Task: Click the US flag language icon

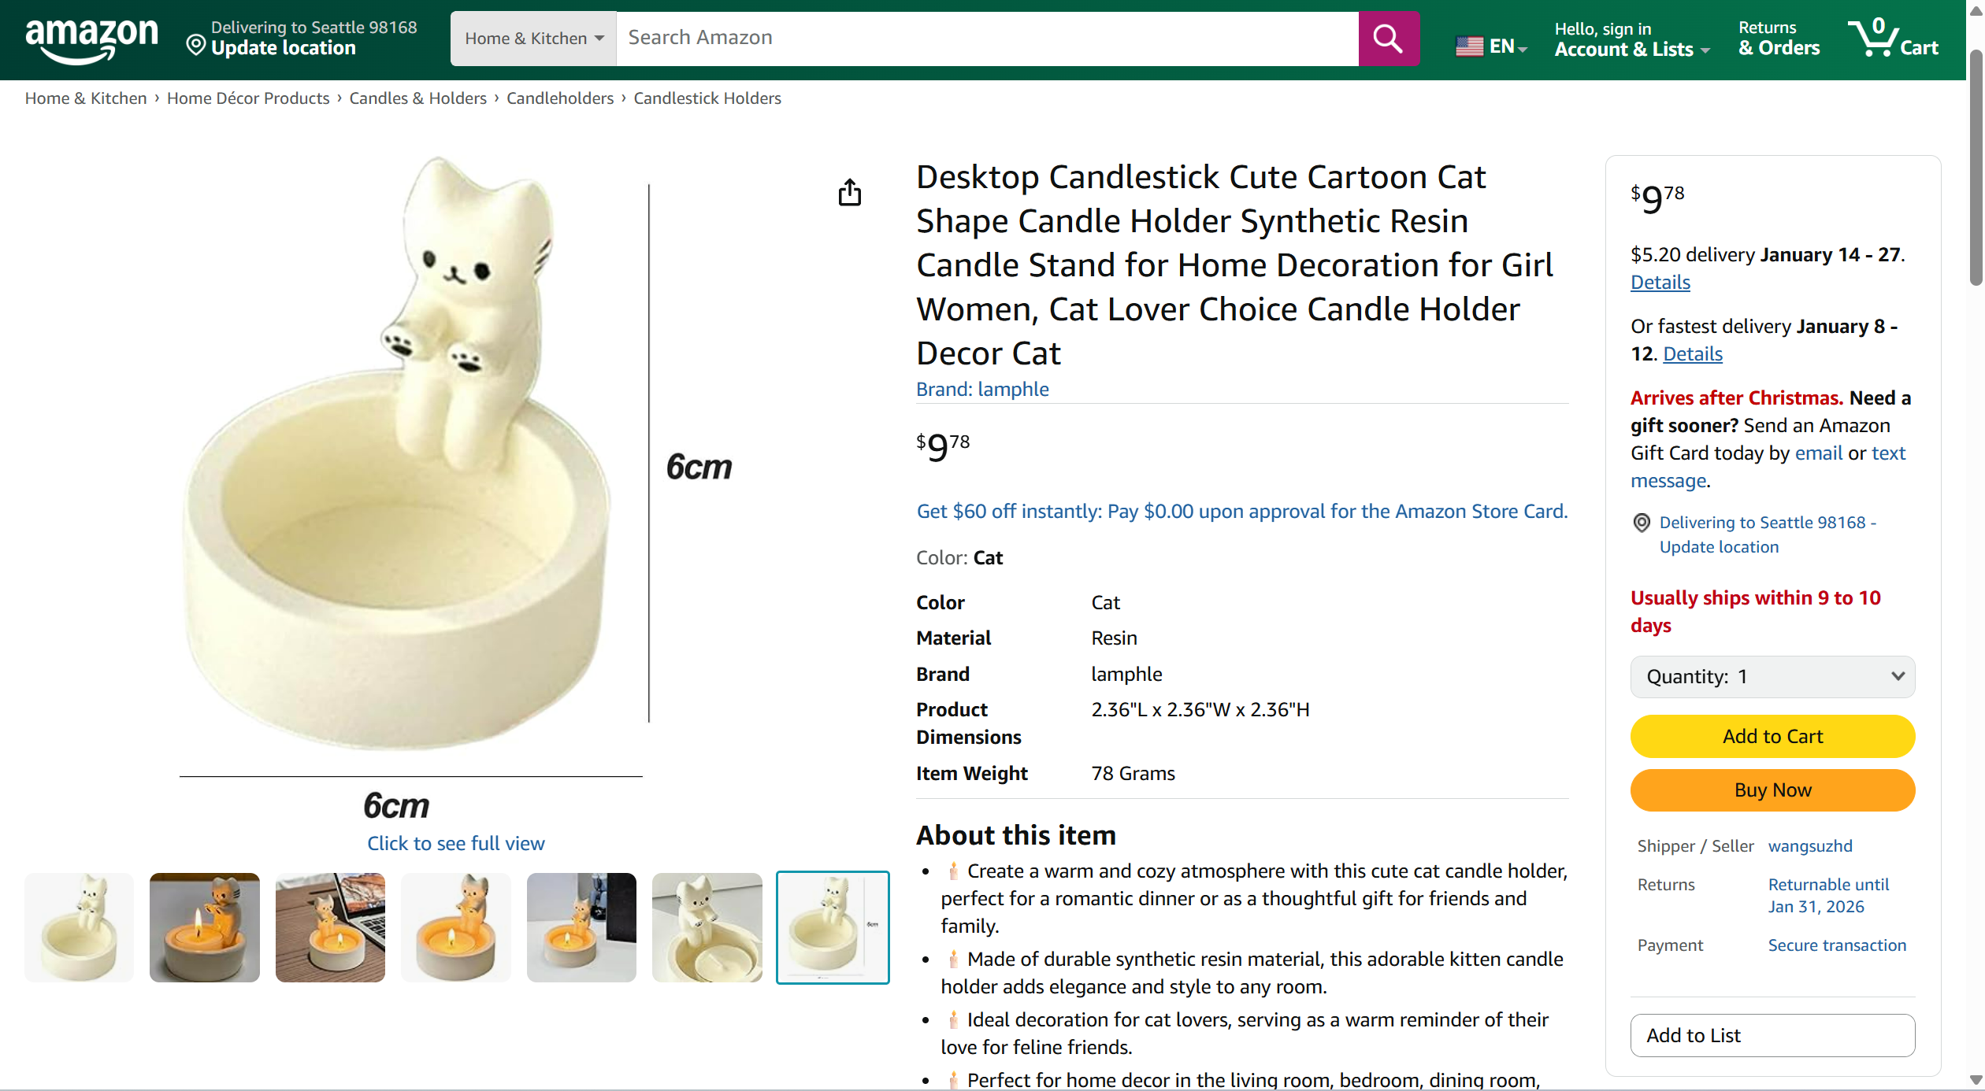Action: point(1469,46)
